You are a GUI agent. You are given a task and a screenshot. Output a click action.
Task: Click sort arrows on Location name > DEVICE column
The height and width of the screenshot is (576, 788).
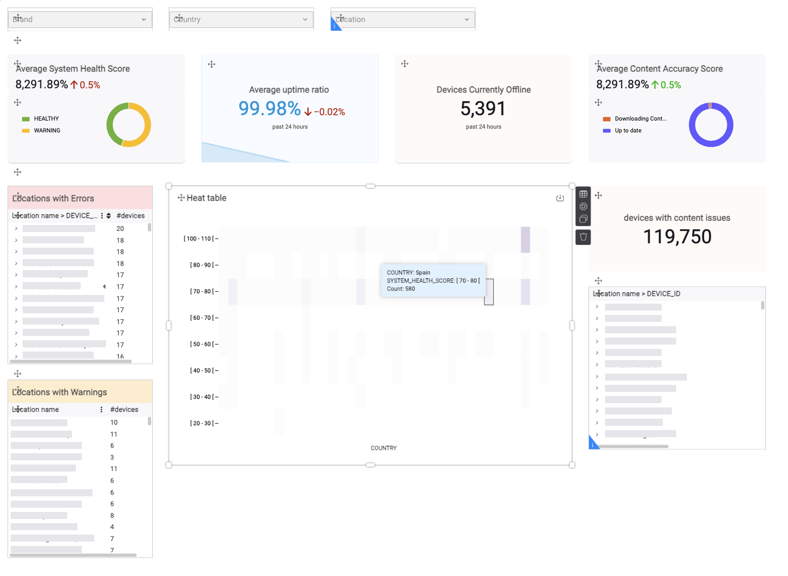(109, 216)
